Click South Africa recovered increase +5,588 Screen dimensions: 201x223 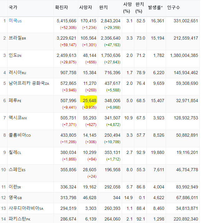coord(113,90)
